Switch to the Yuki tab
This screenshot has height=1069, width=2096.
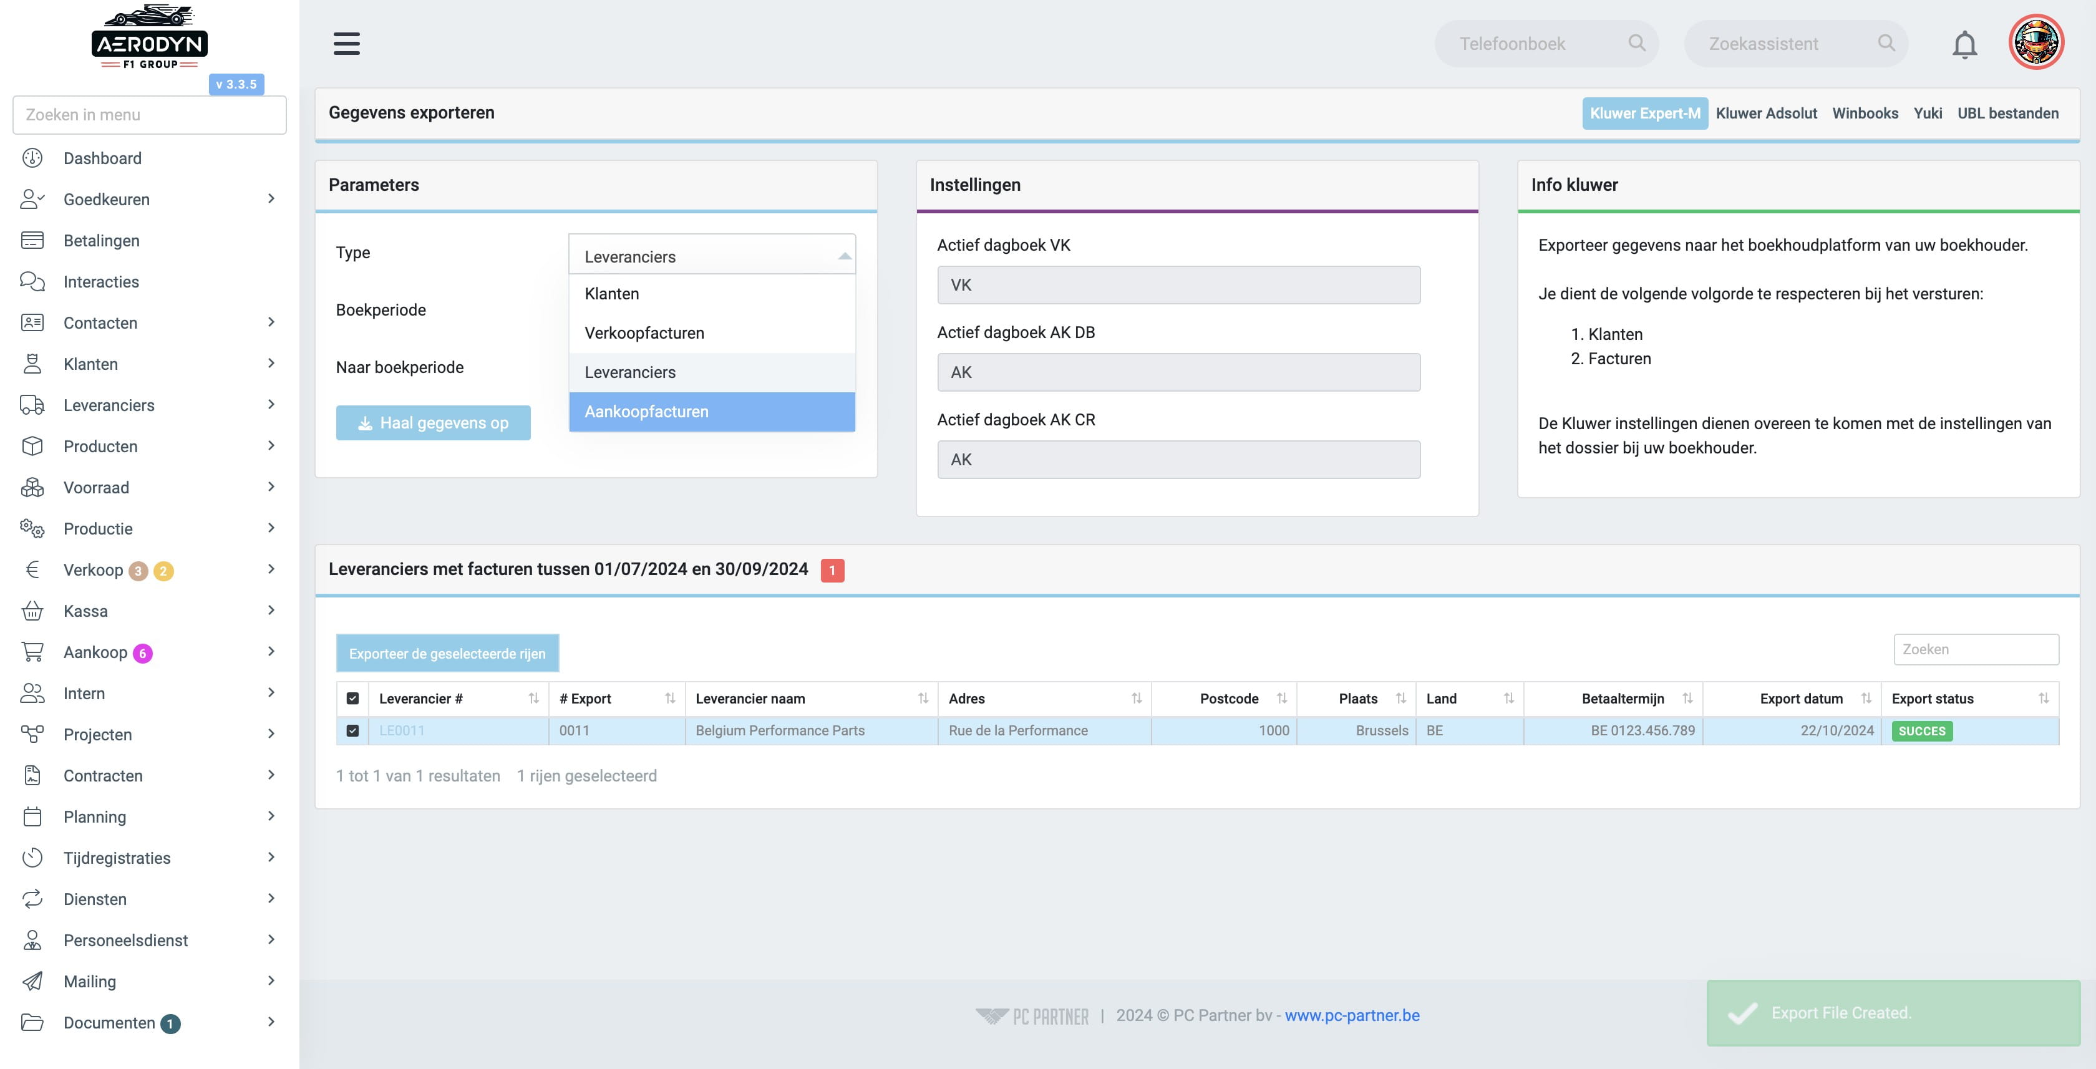tap(1928, 113)
